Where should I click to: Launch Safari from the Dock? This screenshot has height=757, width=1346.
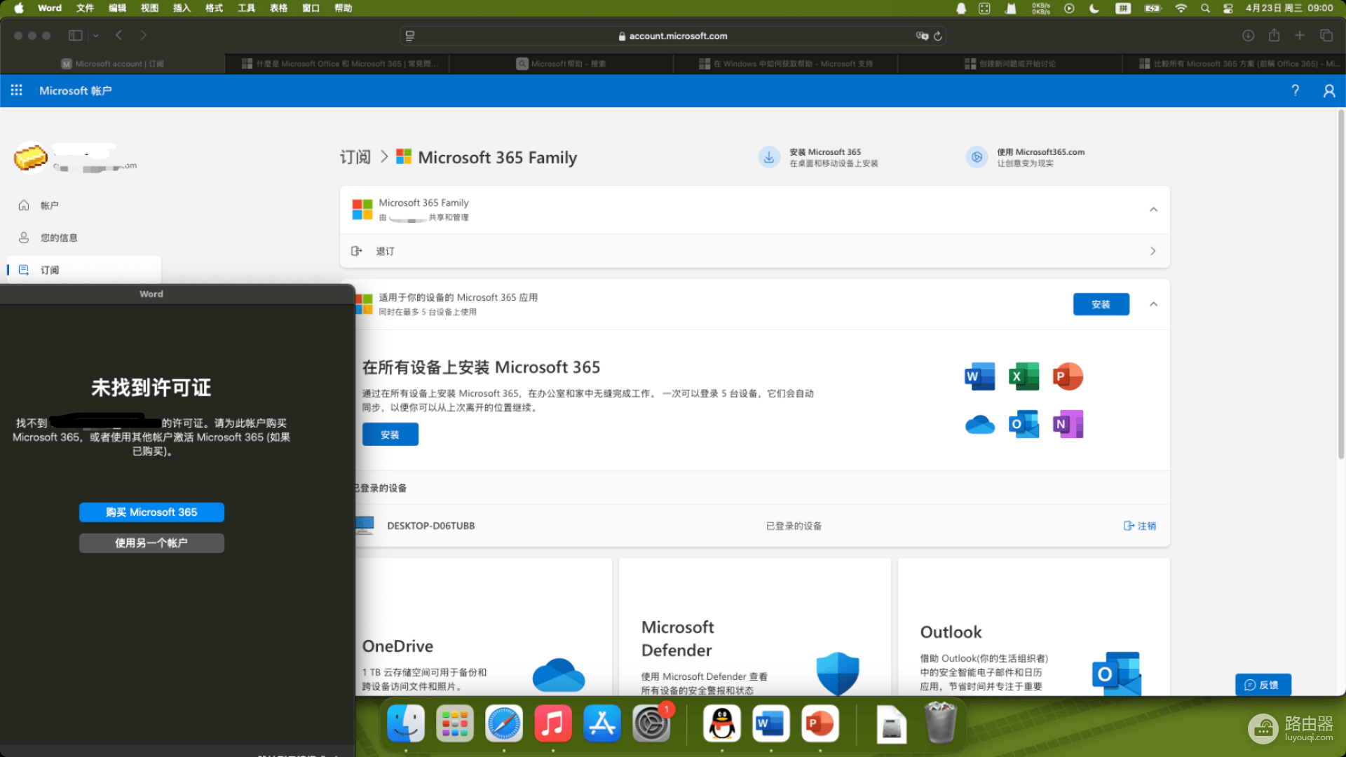504,723
